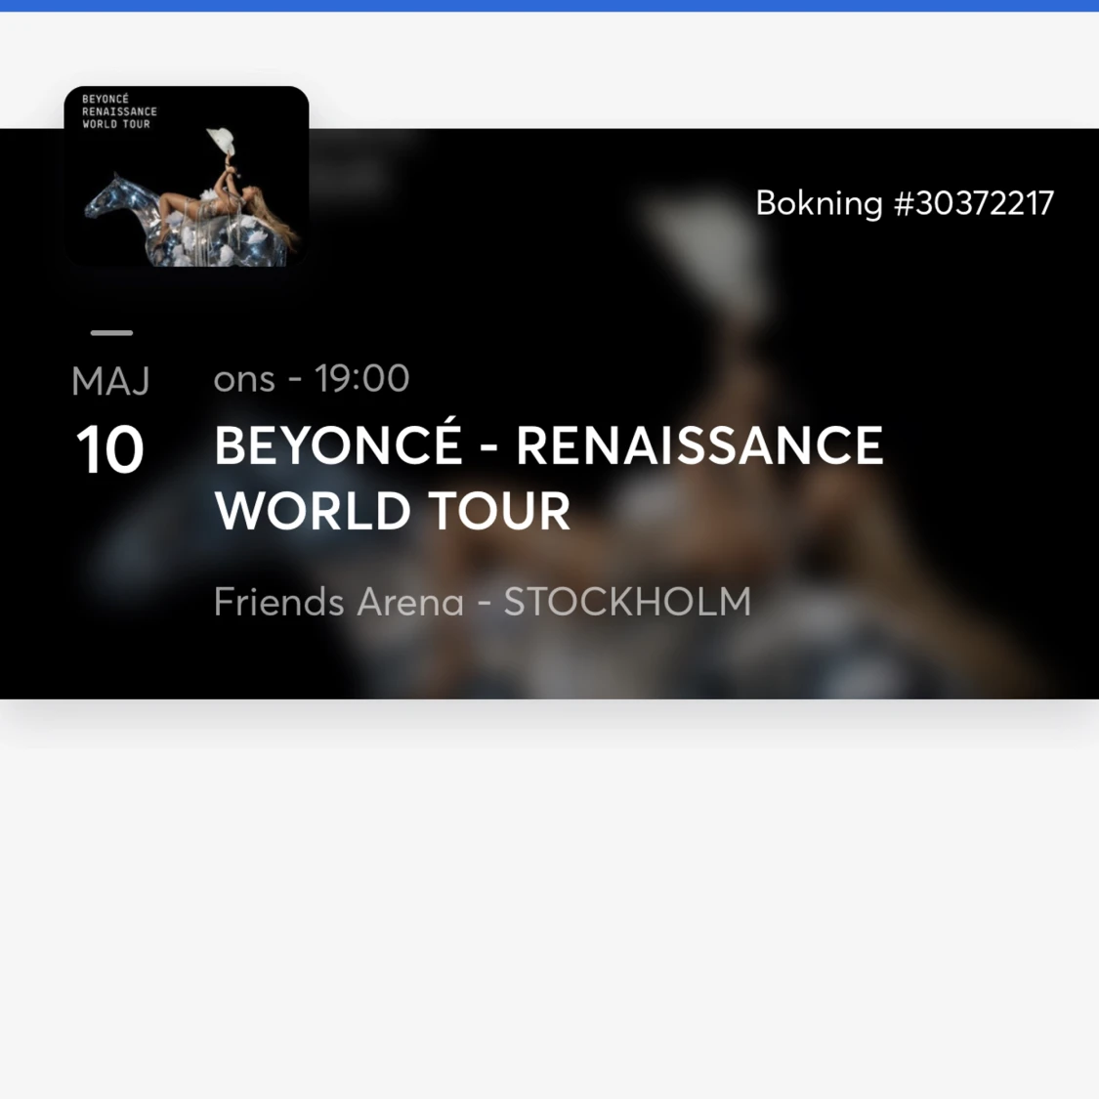Tap the STOCKHOLM city label
Image resolution: width=1099 pixels, height=1099 pixels.
coord(627,602)
